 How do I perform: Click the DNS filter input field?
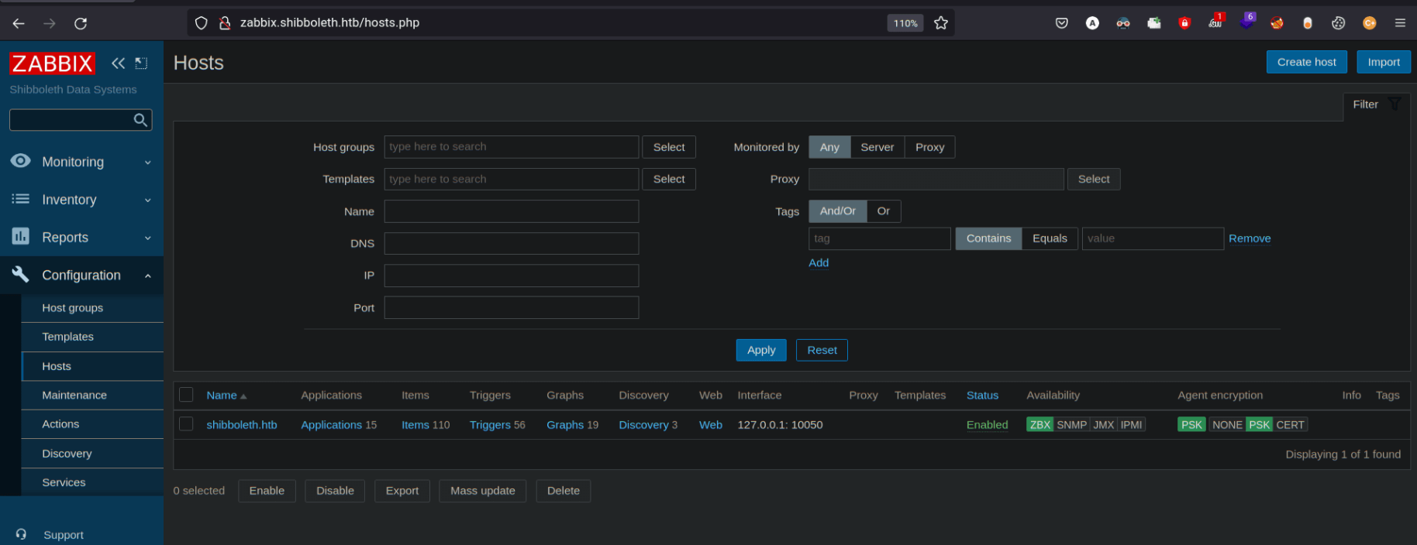[x=512, y=243]
